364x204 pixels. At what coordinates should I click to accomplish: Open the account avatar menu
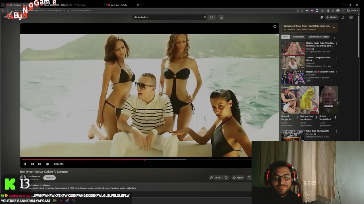[351, 17]
